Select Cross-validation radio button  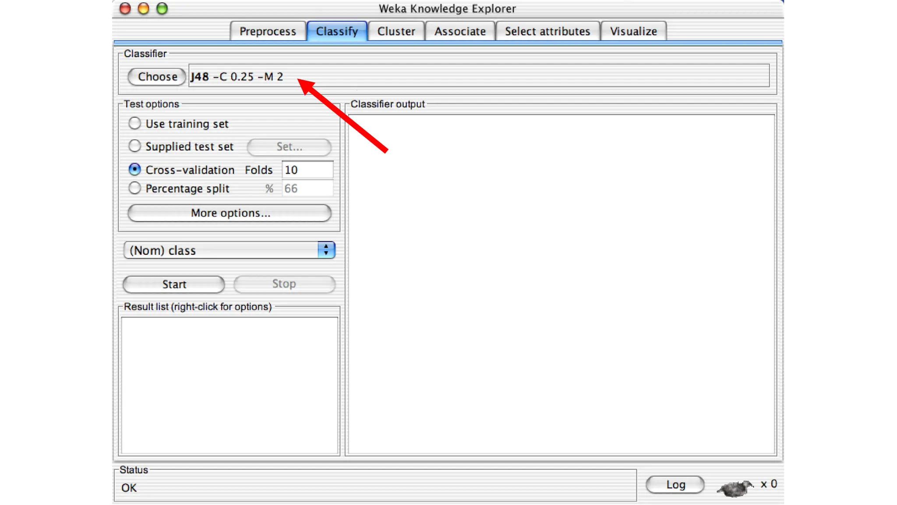135,169
